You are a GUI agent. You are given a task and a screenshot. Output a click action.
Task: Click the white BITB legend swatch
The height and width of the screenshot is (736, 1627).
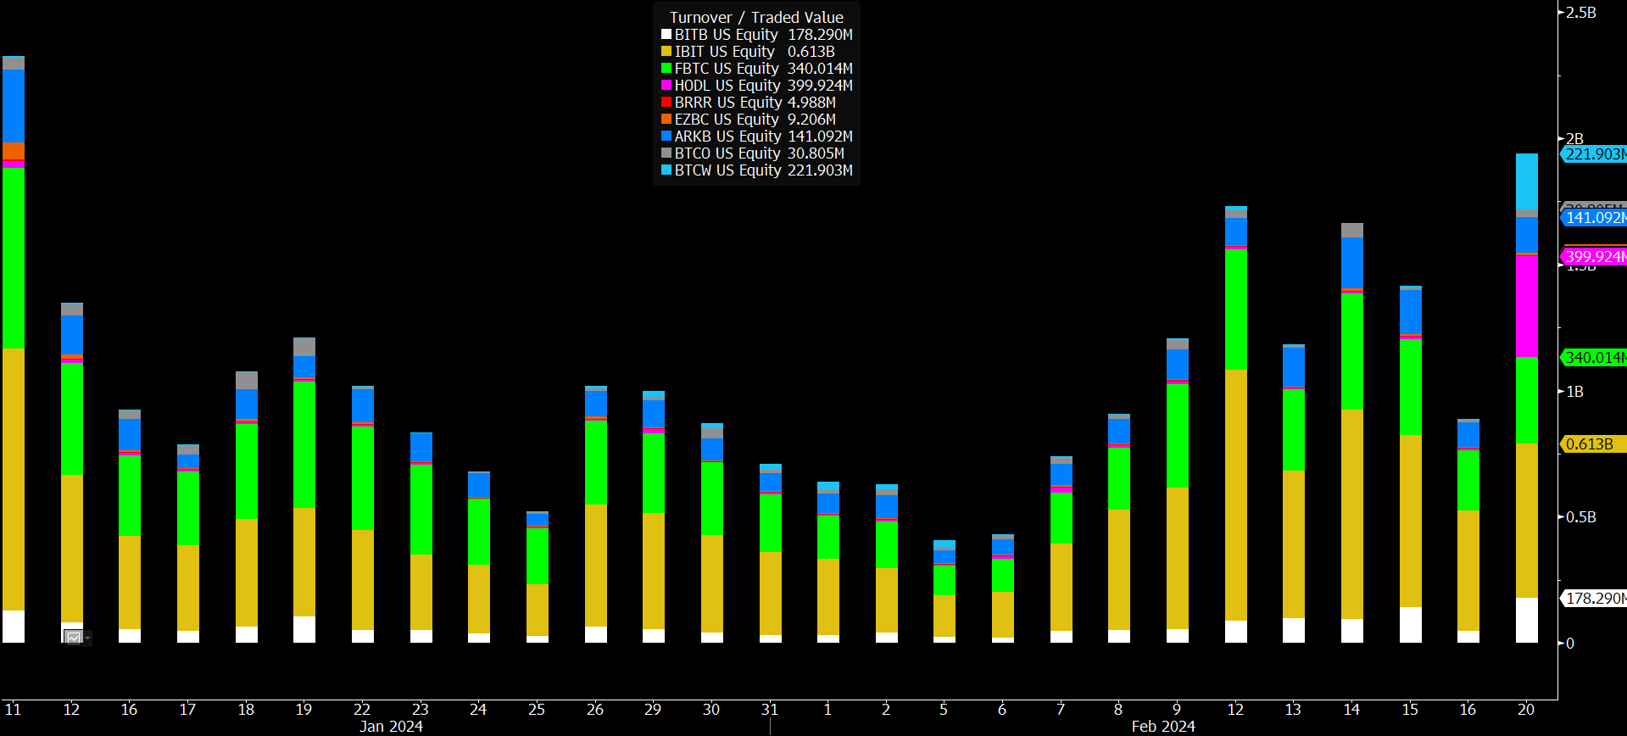(x=666, y=35)
